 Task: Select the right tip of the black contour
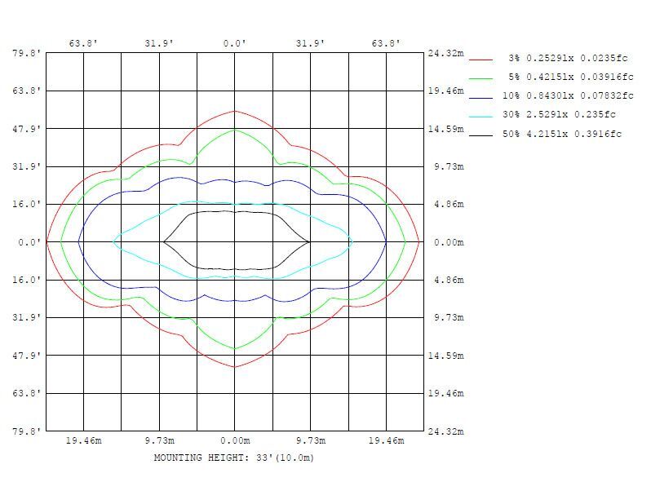(x=309, y=242)
